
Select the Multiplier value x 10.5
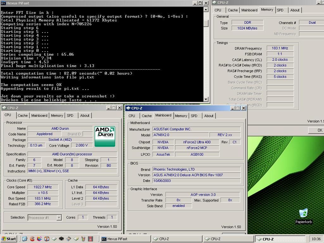(43, 193)
